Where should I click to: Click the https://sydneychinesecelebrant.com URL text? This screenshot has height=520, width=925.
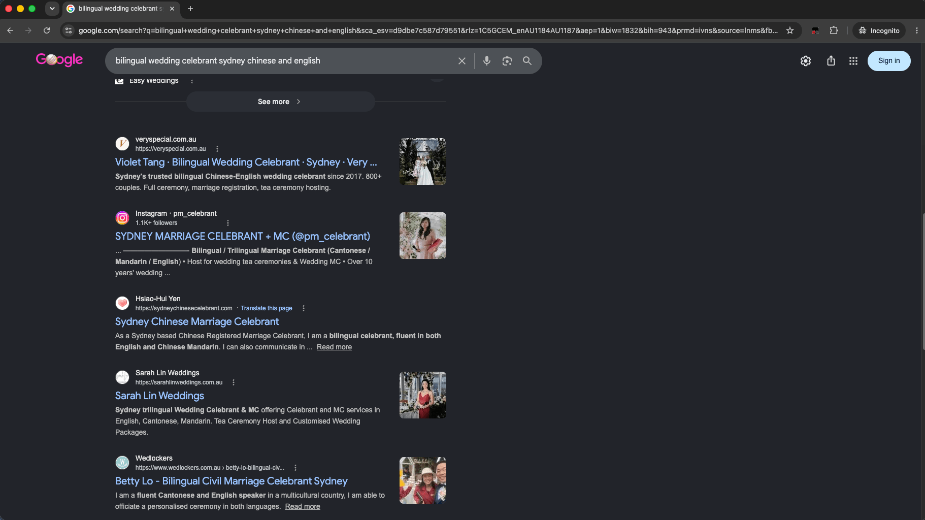click(x=184, y=308)
